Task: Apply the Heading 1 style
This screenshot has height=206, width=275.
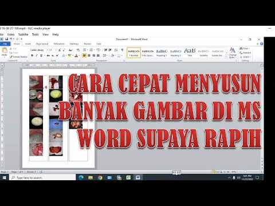Action: point(162,53)
